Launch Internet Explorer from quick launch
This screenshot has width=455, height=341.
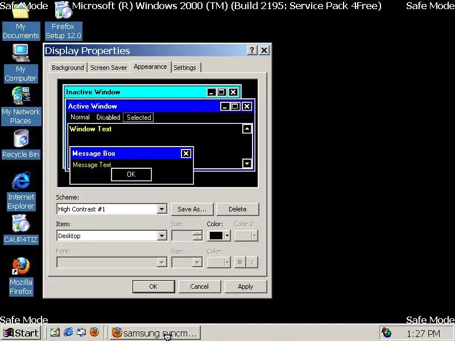[x=68, y=332]
